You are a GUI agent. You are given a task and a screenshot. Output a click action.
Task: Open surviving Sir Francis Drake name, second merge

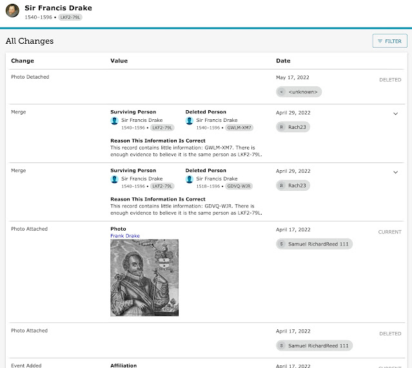(x=142, y=179)
